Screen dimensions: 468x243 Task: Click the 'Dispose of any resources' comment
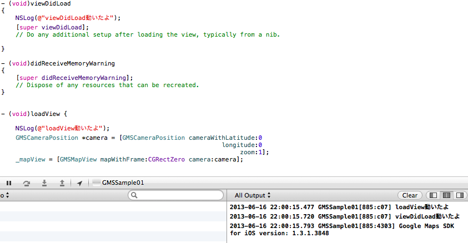(107, 85)
